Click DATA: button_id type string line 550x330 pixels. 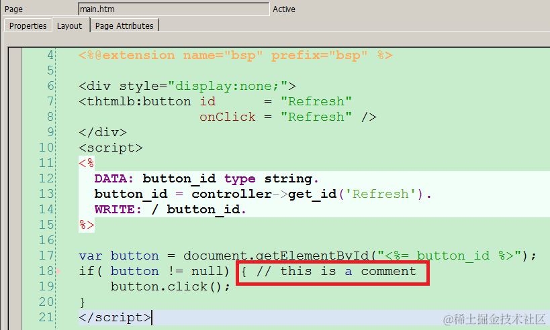pos(206,178)
